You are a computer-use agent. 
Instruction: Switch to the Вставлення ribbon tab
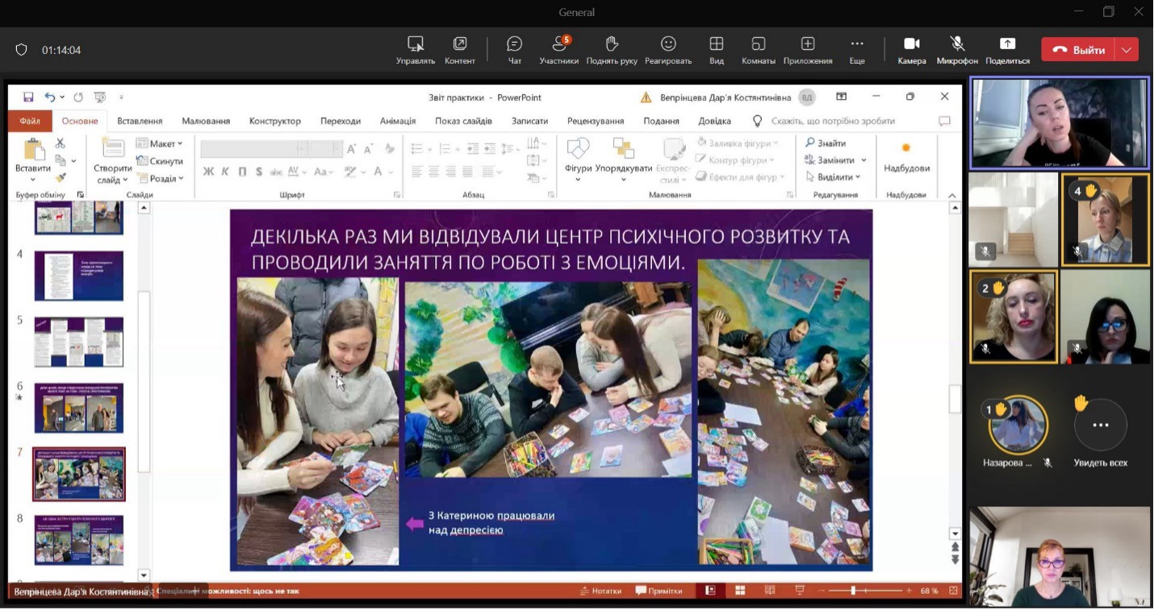coord(140,121)
